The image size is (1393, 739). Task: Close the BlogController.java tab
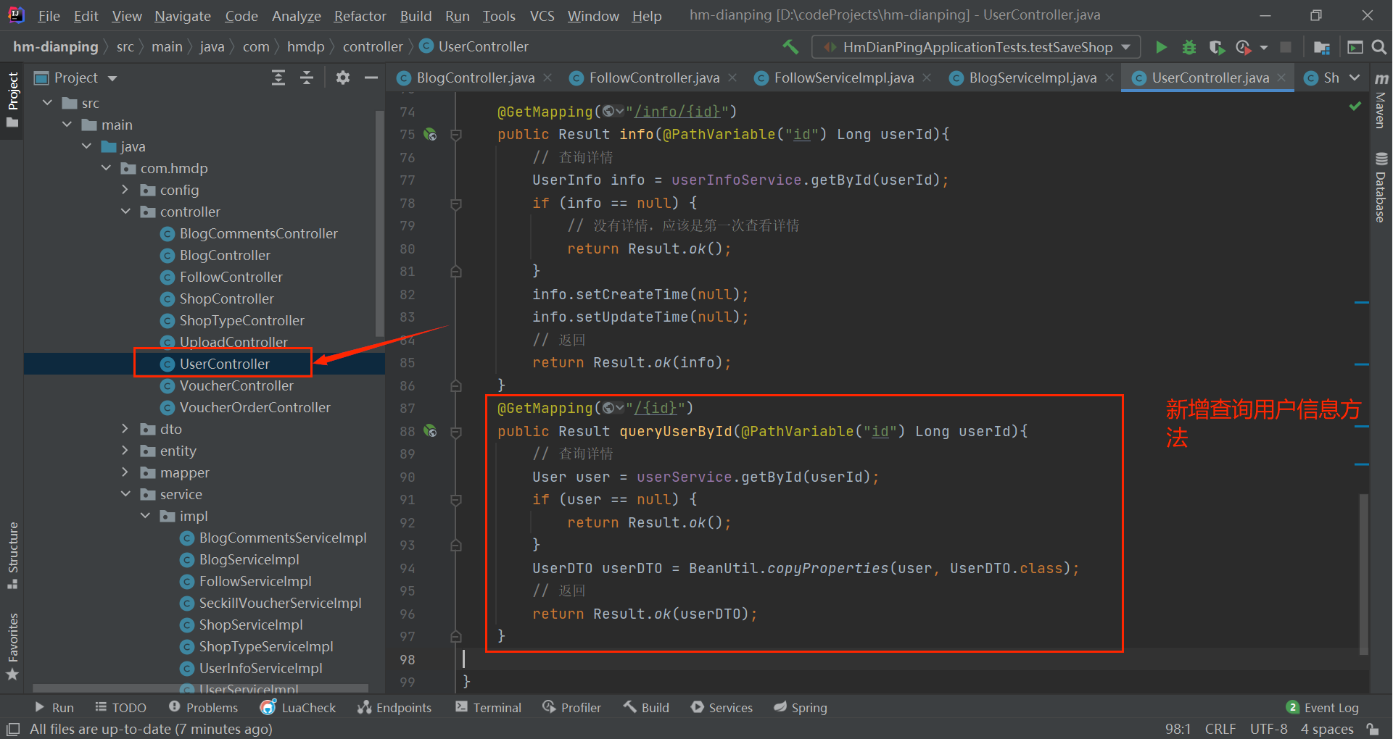click(x=547, y=78)
